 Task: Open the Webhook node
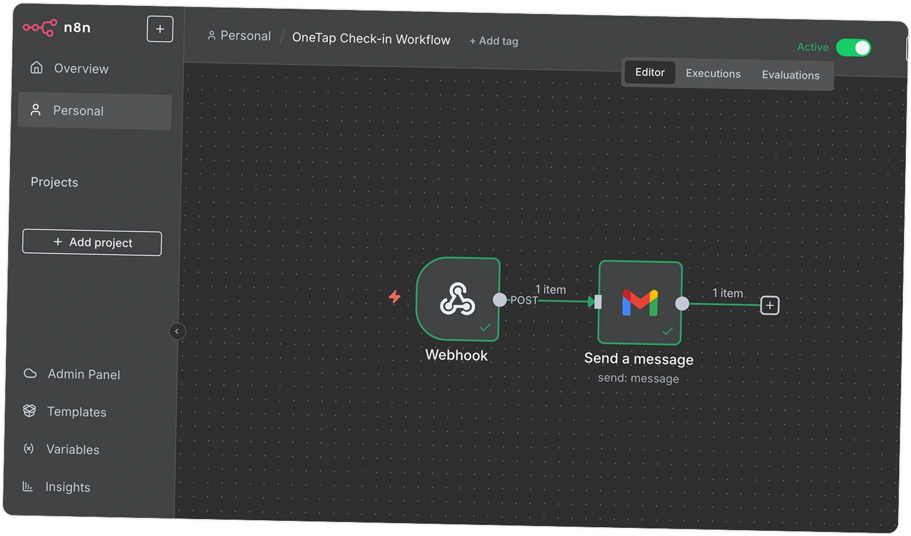(457, 299)
